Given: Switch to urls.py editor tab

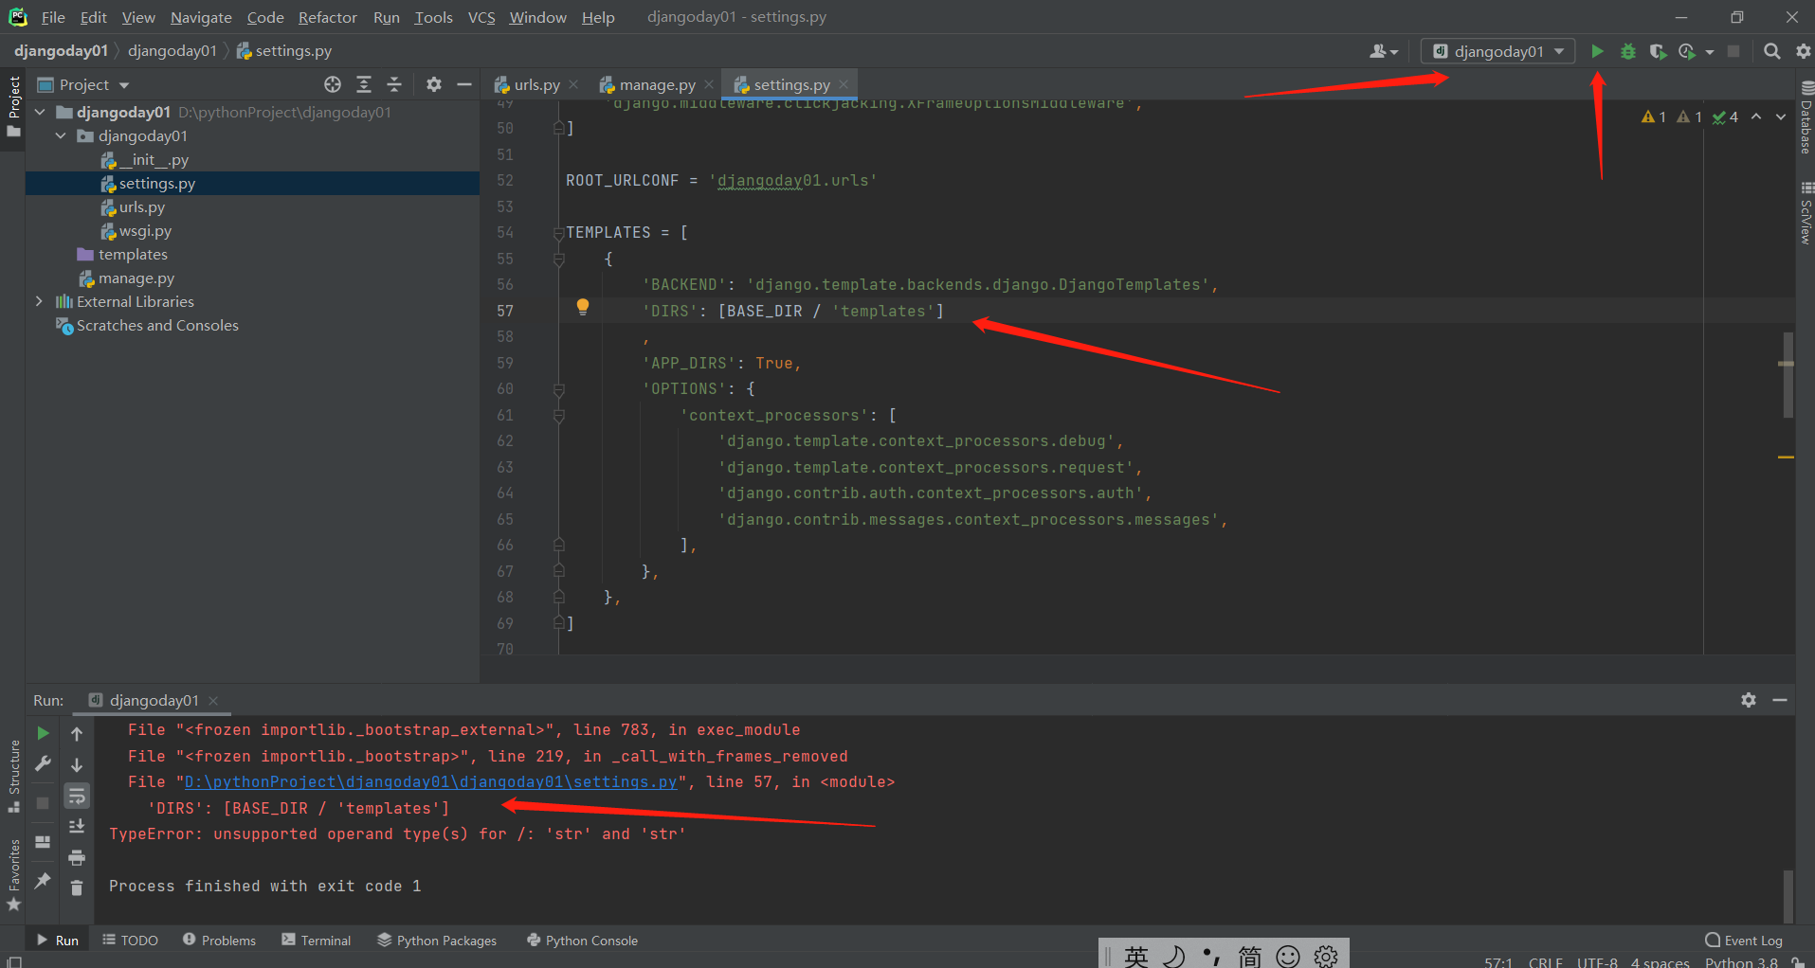Looking at the screenshot, I should coord(536,84).
